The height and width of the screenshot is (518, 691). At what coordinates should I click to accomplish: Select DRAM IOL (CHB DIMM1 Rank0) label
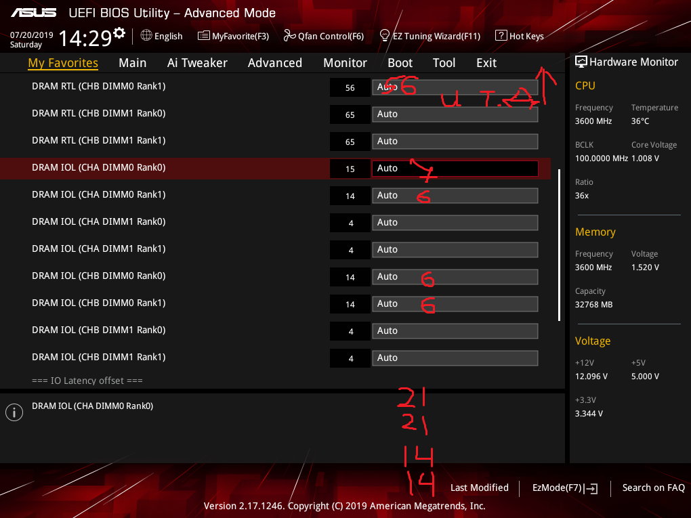99,330
